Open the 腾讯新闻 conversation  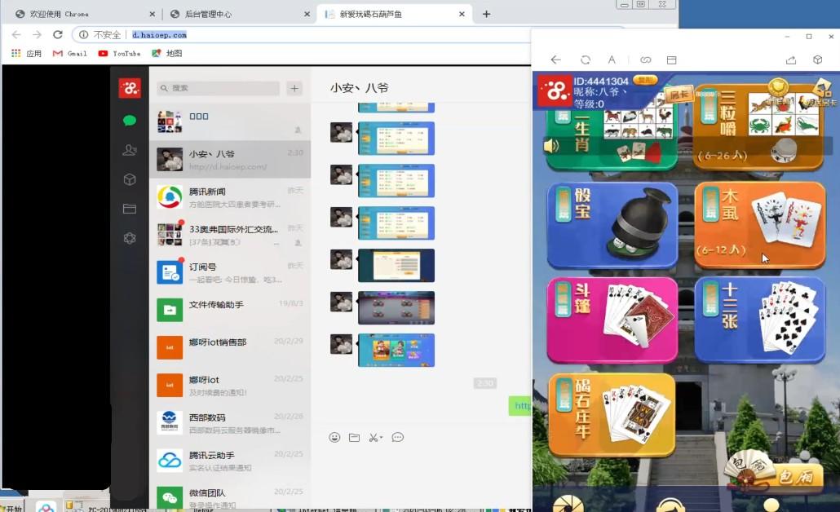pyautogui.click(x=230, y=197)
